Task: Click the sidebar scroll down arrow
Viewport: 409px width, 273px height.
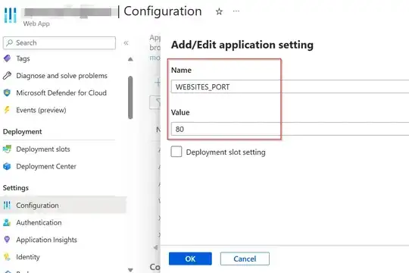Action: coord(130,270)
